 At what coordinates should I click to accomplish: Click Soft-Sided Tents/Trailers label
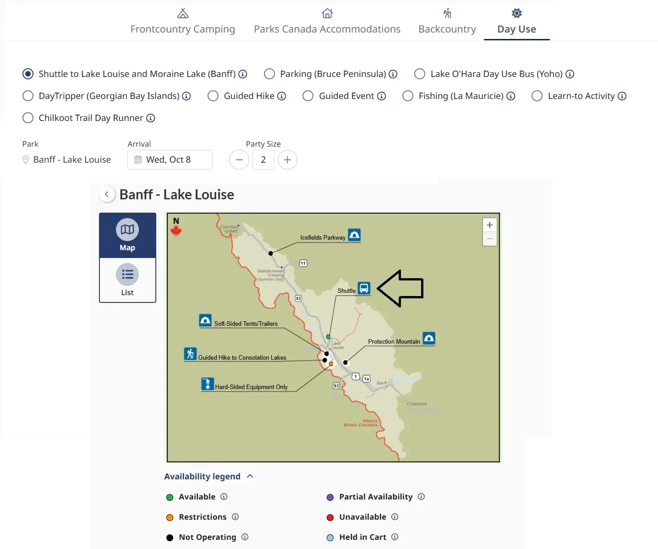pyautogui.click(x=246, y=324)
